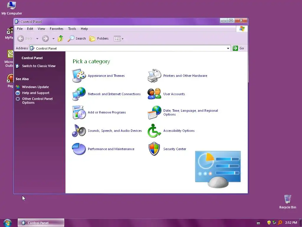Expand the Address bar dropdown arrow
302x227 pixels.
coord(228,48)
